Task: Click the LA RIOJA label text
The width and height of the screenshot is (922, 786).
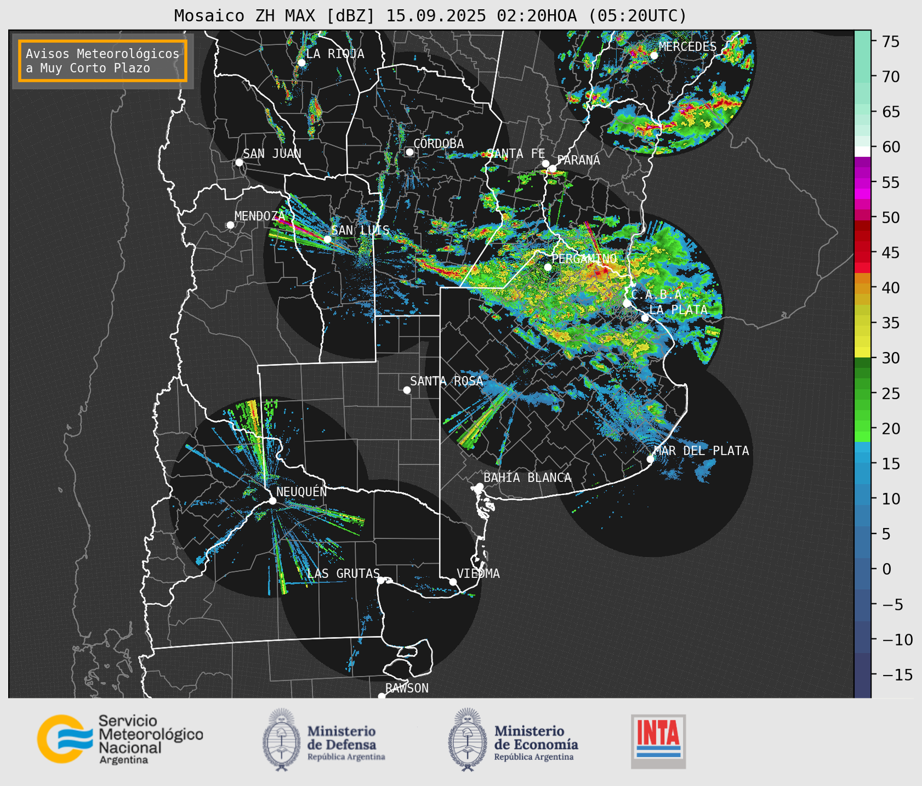Action: click(x=335, y=54)
